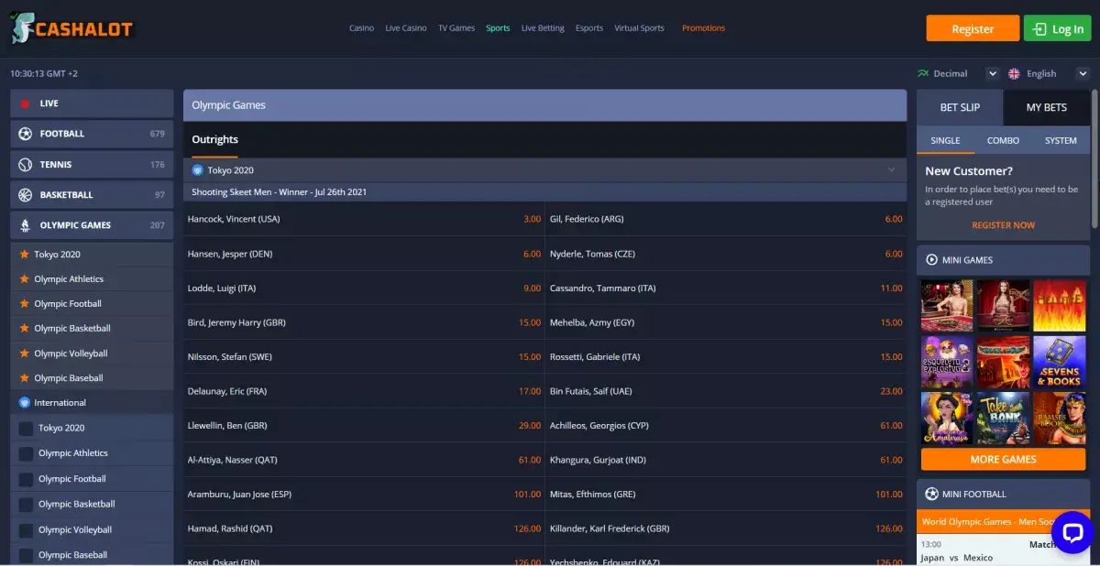Open the World Olympic Games mini football header
The height and width of the screenshot is (566, 1100).
coord(1003,522)
